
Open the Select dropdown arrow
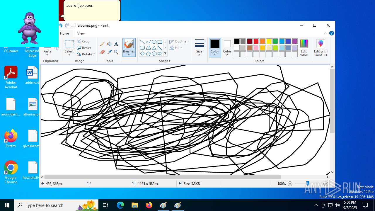click(69, 55)
